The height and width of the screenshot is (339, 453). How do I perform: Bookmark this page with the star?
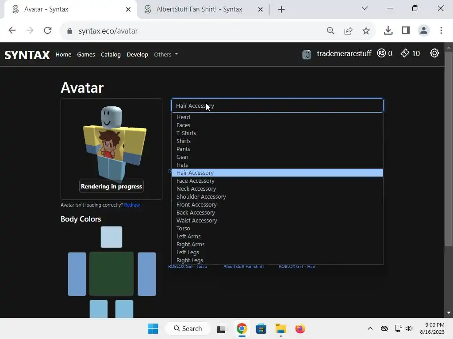(x=366, y=30)
